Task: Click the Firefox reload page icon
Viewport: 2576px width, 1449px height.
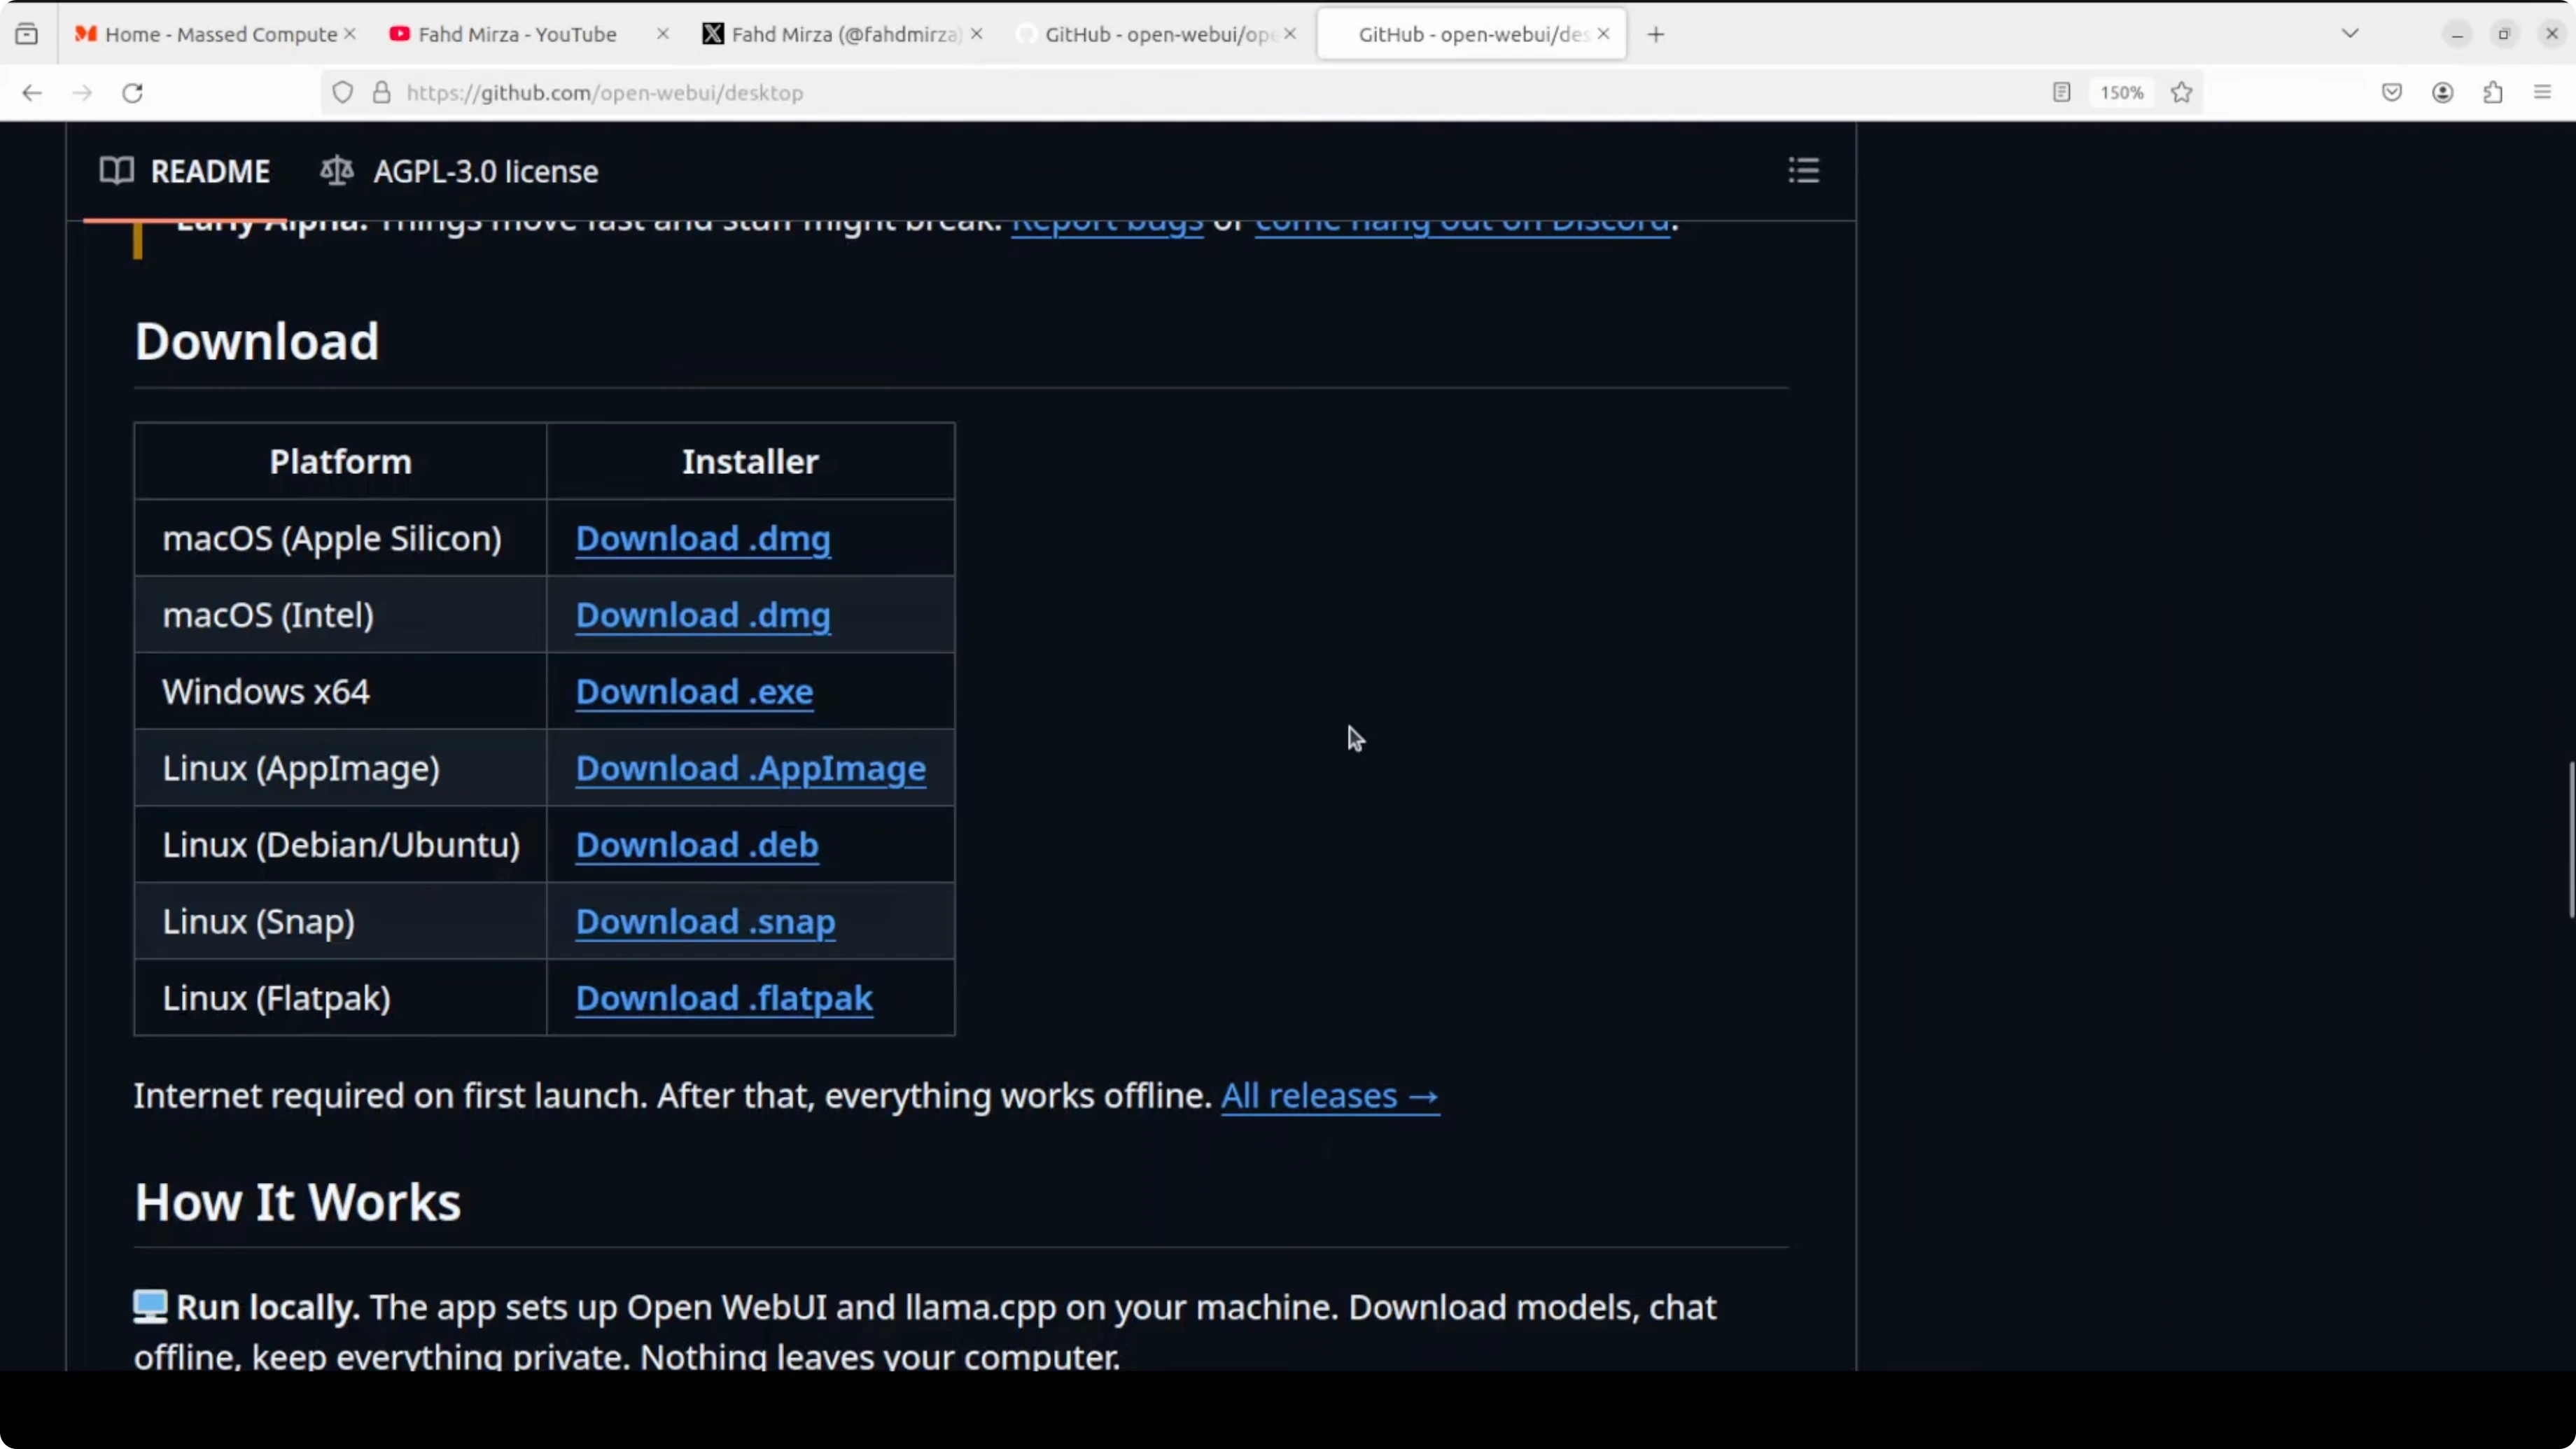Action: tap(132, 93)
